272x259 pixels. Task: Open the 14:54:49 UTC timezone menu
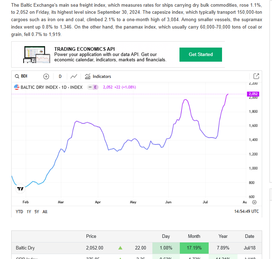point(246,211)
